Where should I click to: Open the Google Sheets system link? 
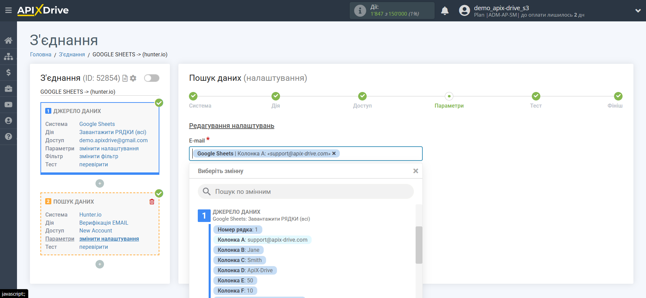[x=97, y=124]
